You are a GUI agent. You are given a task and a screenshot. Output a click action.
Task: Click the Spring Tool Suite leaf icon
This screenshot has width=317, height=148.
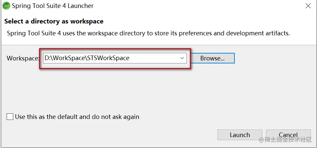[6, 6]
